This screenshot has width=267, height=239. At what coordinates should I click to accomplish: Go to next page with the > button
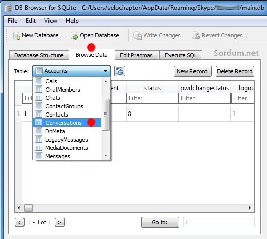pos(59,222)
